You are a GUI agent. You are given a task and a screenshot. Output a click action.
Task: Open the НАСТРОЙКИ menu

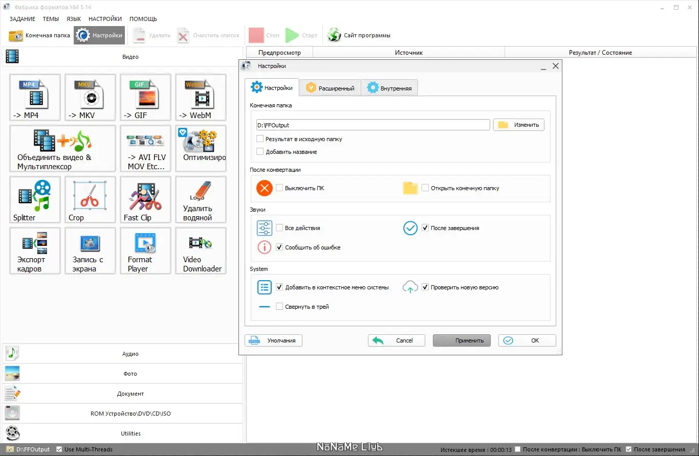pos(105,19)
